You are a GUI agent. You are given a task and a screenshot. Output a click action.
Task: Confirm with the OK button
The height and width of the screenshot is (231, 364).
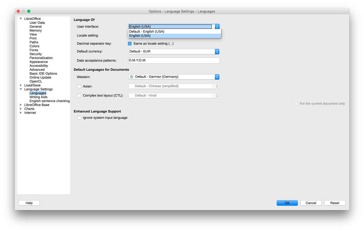pos(287,203)
